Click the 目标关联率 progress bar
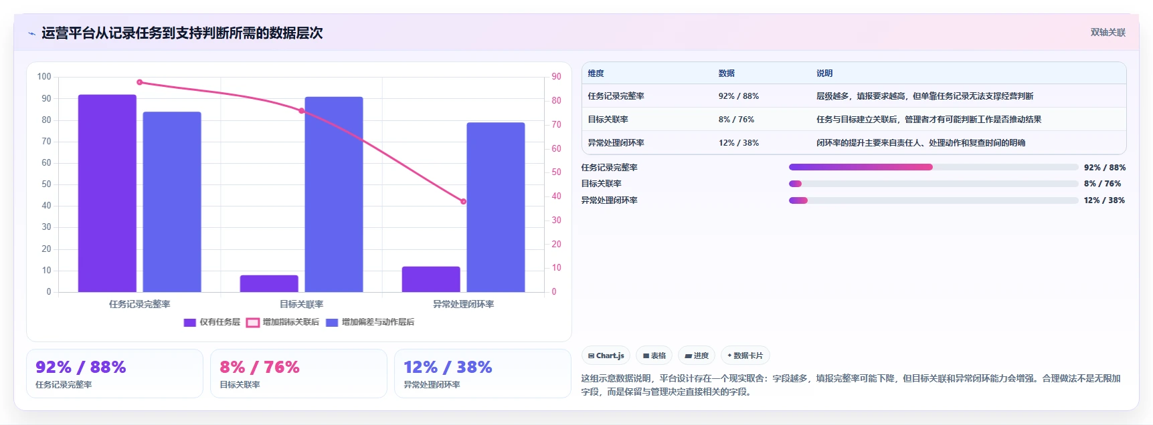The image size is (1153, 425). pyautogui.click(x=934, y=184)
